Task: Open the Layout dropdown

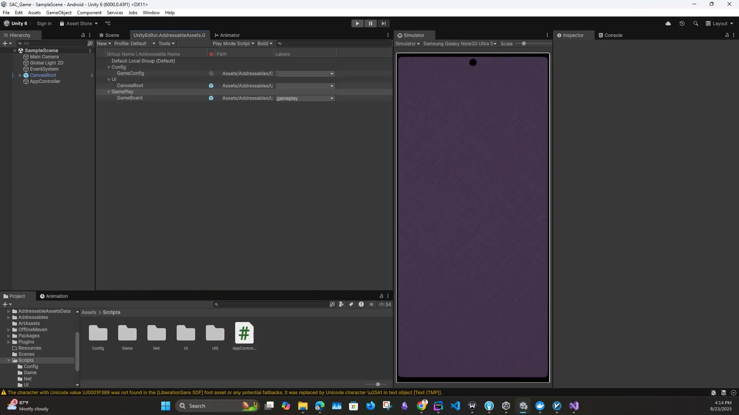Action: 720,23
